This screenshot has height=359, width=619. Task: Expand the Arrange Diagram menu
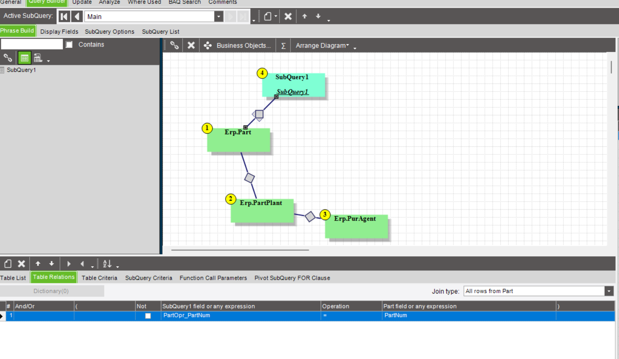pyautogui.click(x=322, y=45)
